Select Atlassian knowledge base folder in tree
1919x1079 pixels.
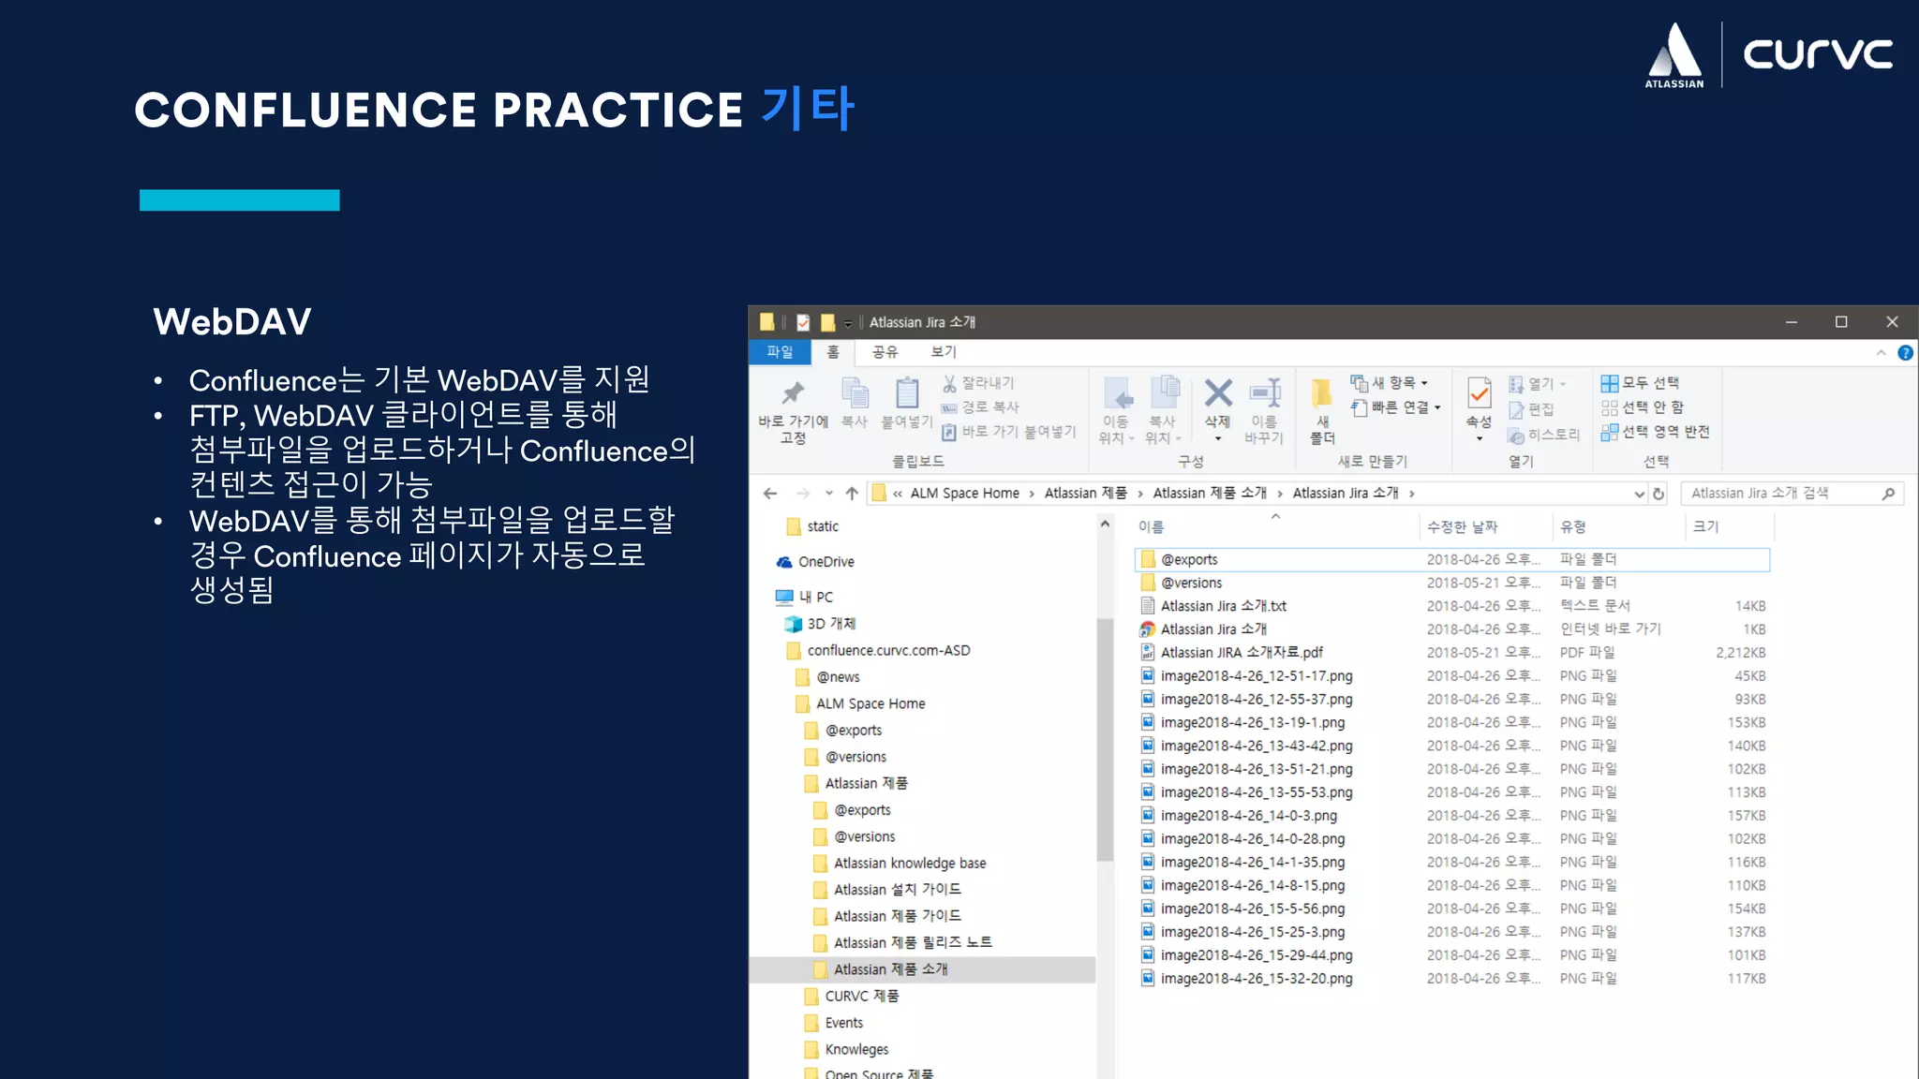click(x=900, y=864)
